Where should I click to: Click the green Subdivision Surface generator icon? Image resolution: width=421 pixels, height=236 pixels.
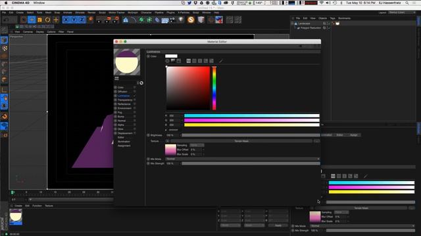[x=141, y=20]
